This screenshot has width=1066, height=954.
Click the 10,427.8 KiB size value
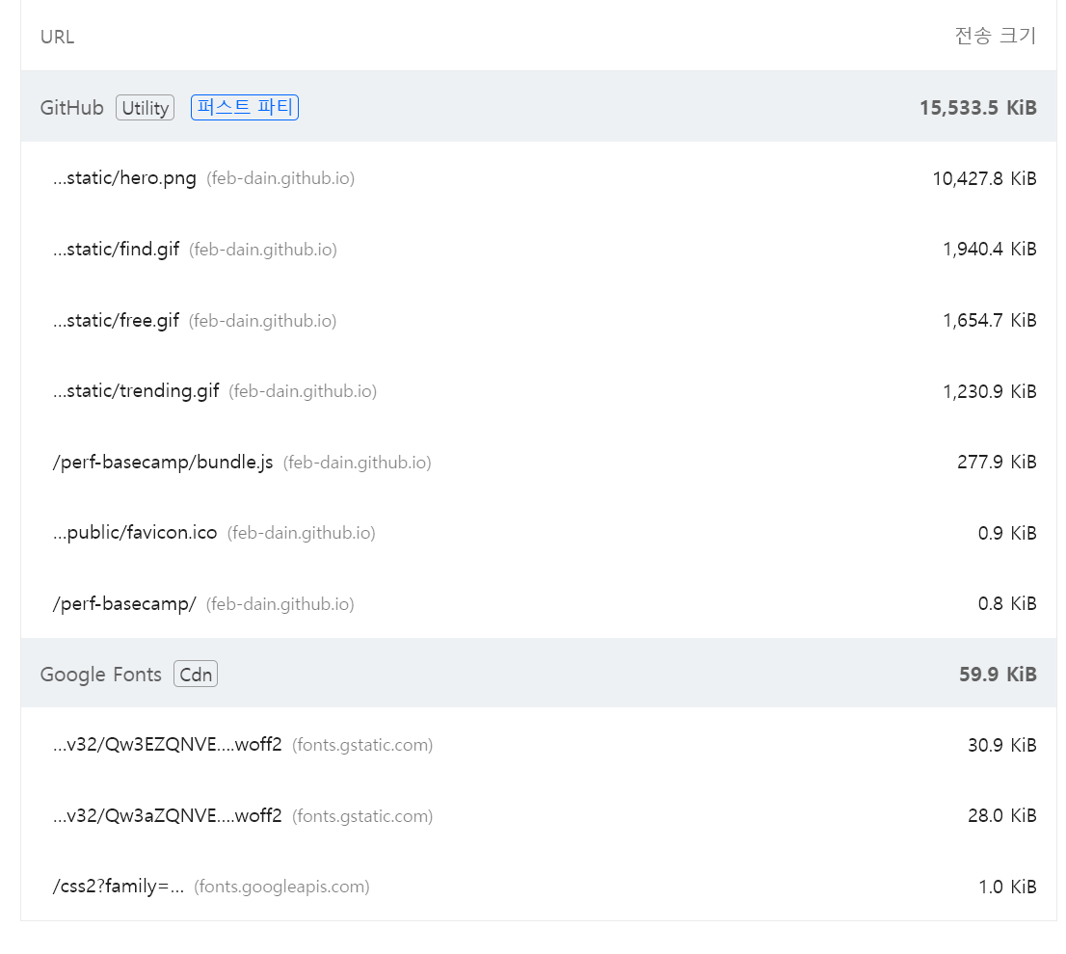click(x=984, y=178)
